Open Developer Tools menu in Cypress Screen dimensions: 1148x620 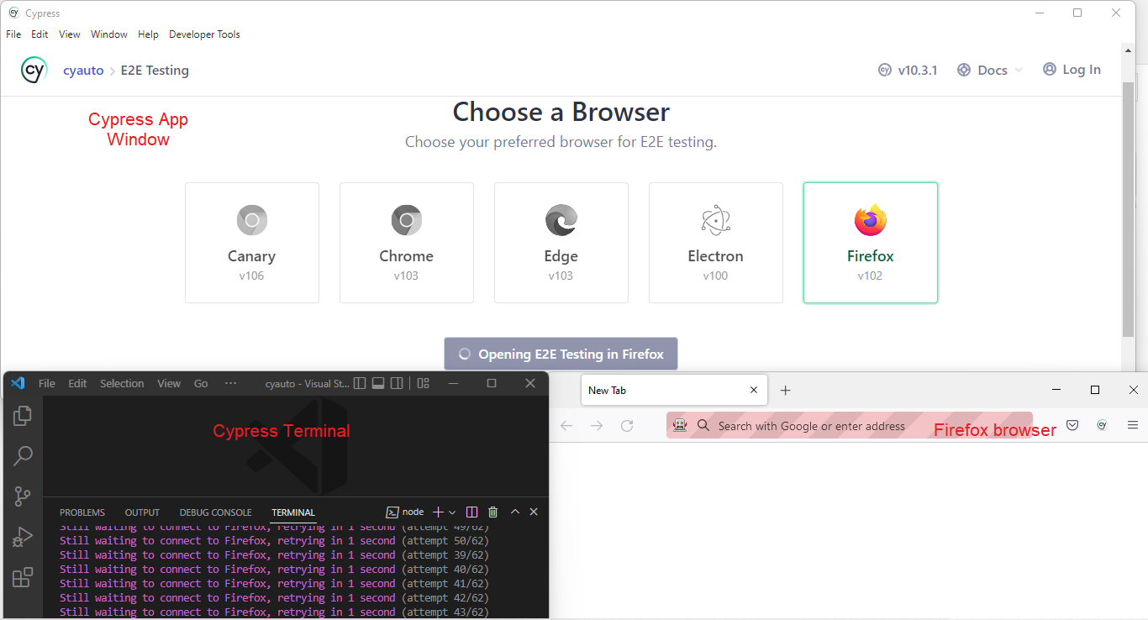pyautogui.click(x=204, y=34)
